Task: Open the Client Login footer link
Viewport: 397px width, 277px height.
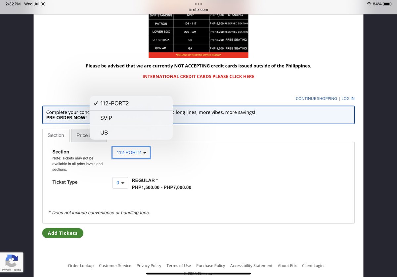Action: click(x=313, y=265)
